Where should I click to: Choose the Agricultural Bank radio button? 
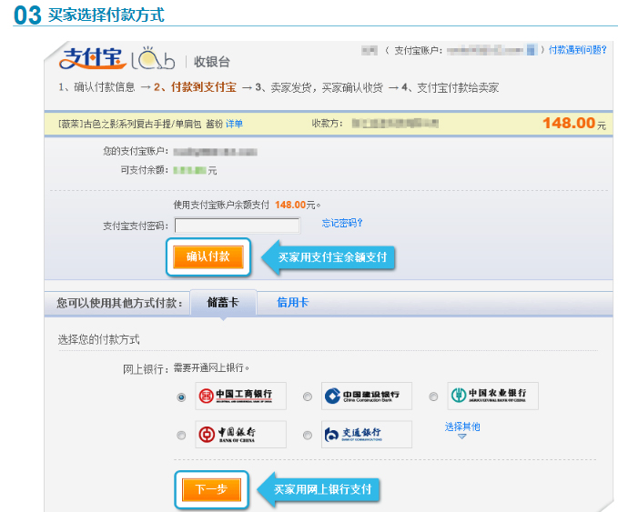tap(433, 397)
